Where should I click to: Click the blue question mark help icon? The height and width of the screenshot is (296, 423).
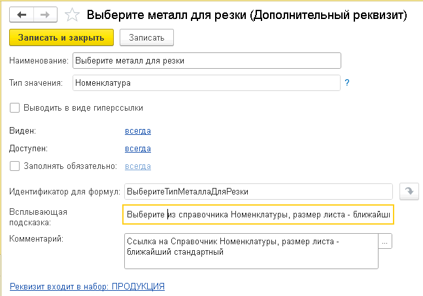[347, 83]
